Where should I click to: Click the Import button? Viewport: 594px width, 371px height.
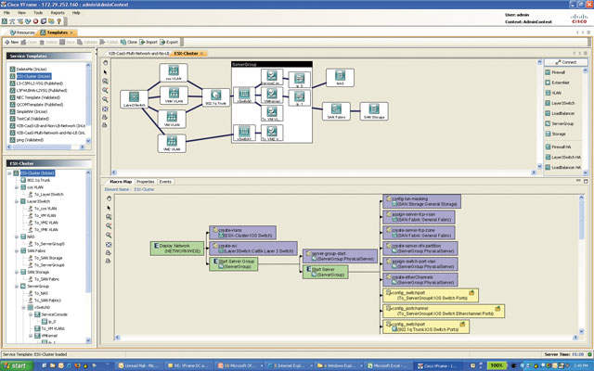[x=148, y=42]
